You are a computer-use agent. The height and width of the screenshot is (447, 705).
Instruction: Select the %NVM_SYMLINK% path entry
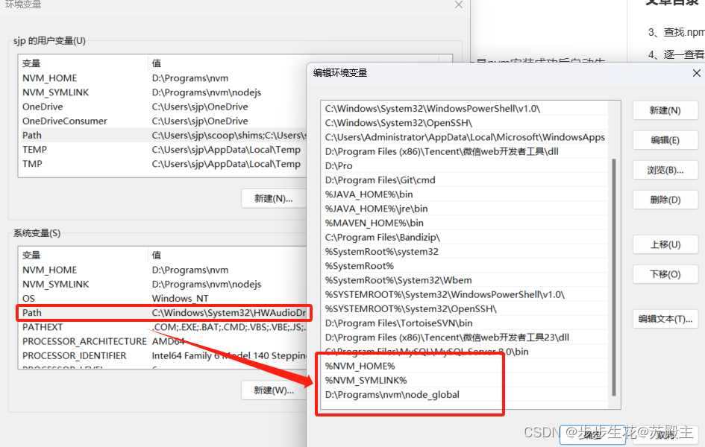point(366,380)
